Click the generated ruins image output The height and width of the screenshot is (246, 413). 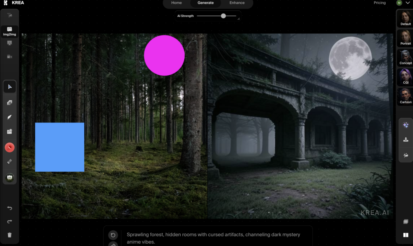(x=300, y=126)
